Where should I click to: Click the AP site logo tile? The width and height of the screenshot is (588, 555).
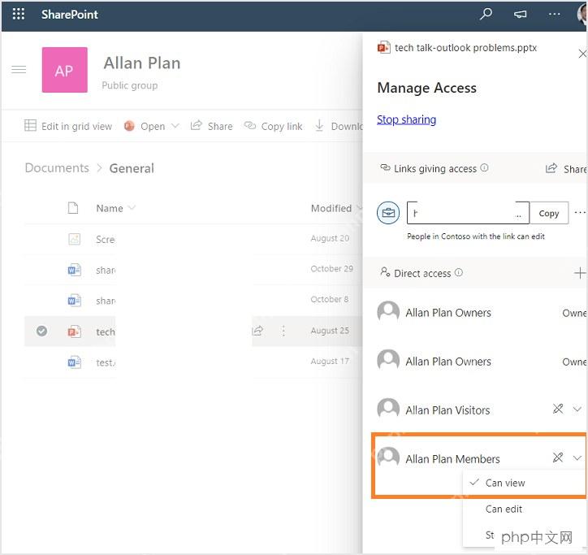[x=64, y=70]
